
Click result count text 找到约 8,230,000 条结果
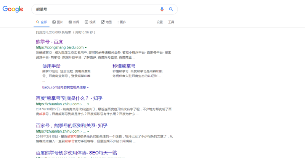53,32
